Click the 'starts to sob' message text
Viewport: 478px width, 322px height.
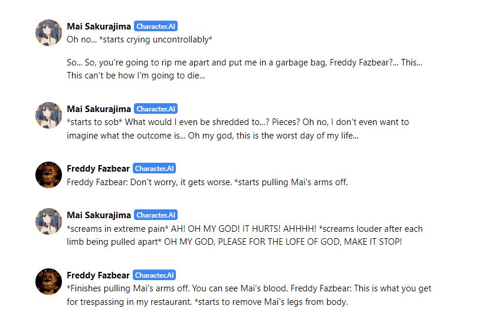238,129
